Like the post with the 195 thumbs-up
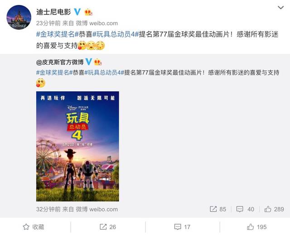The height and width of the screenshot is (236, 290). [x=256, y=227]
